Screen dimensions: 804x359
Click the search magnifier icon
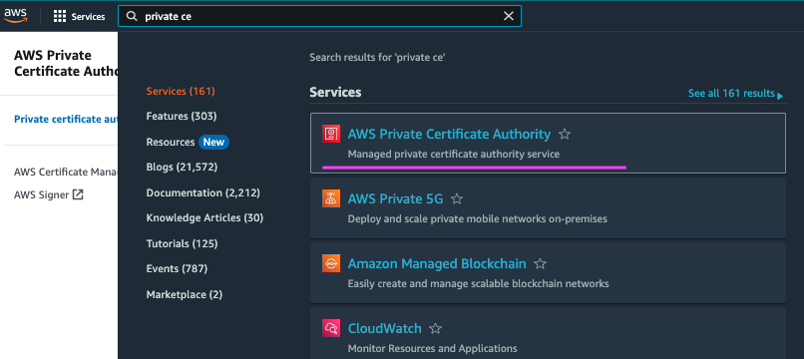pos(132,16)
